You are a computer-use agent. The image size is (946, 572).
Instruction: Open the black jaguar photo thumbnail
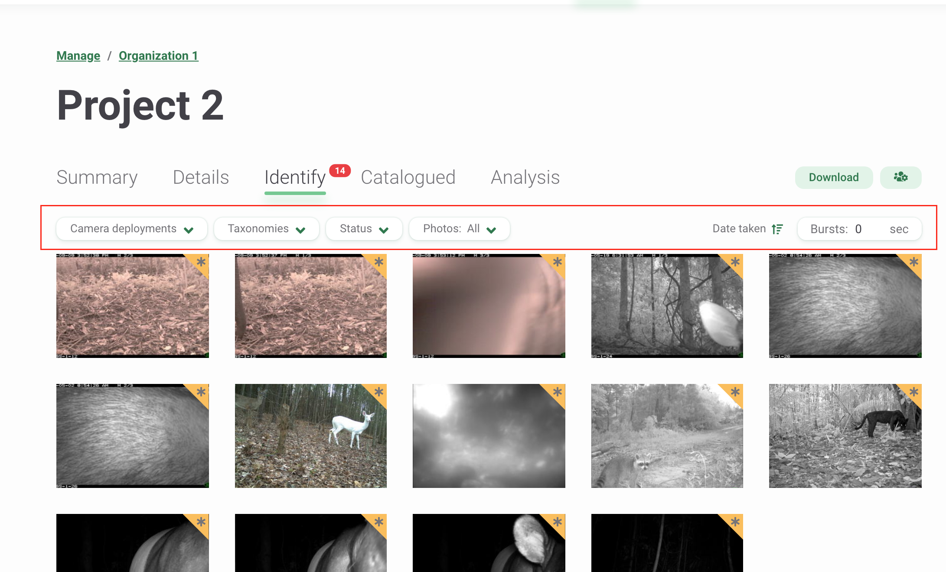point(845,436)
